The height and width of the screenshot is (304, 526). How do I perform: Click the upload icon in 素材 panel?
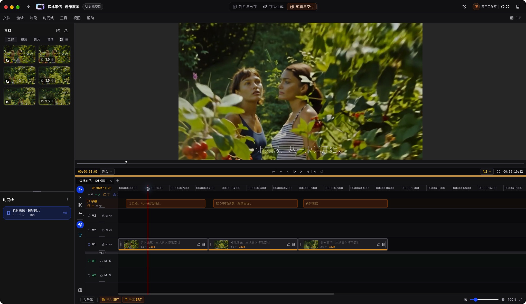click(x=66, y=31)
